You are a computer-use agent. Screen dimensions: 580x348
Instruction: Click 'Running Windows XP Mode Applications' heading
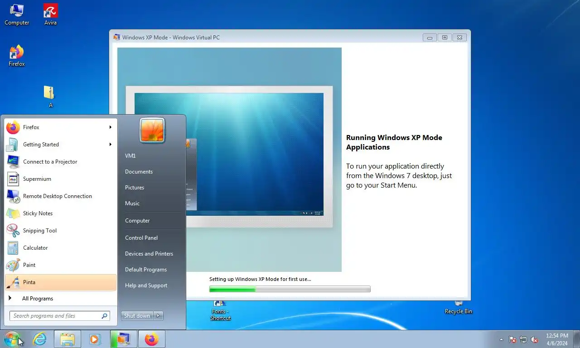pos(394,142)
